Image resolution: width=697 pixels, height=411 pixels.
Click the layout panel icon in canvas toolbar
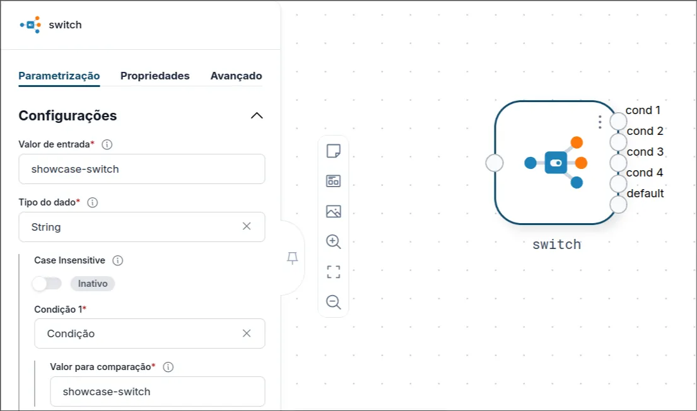pos(334,181)
